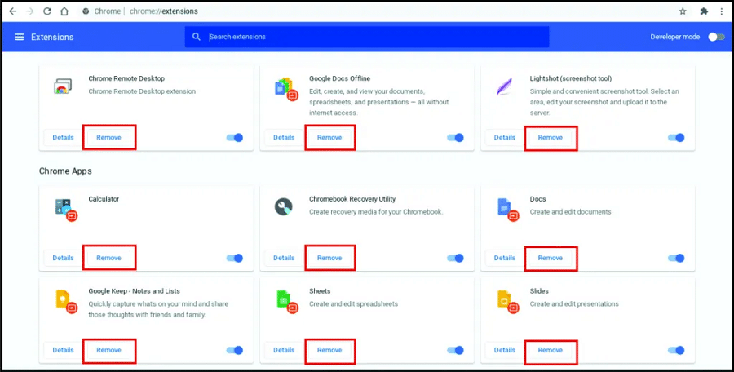This screenshot has width=734, height=372.
Task: Remove the Lightshot screenshot tool
Action: point(550,138)
